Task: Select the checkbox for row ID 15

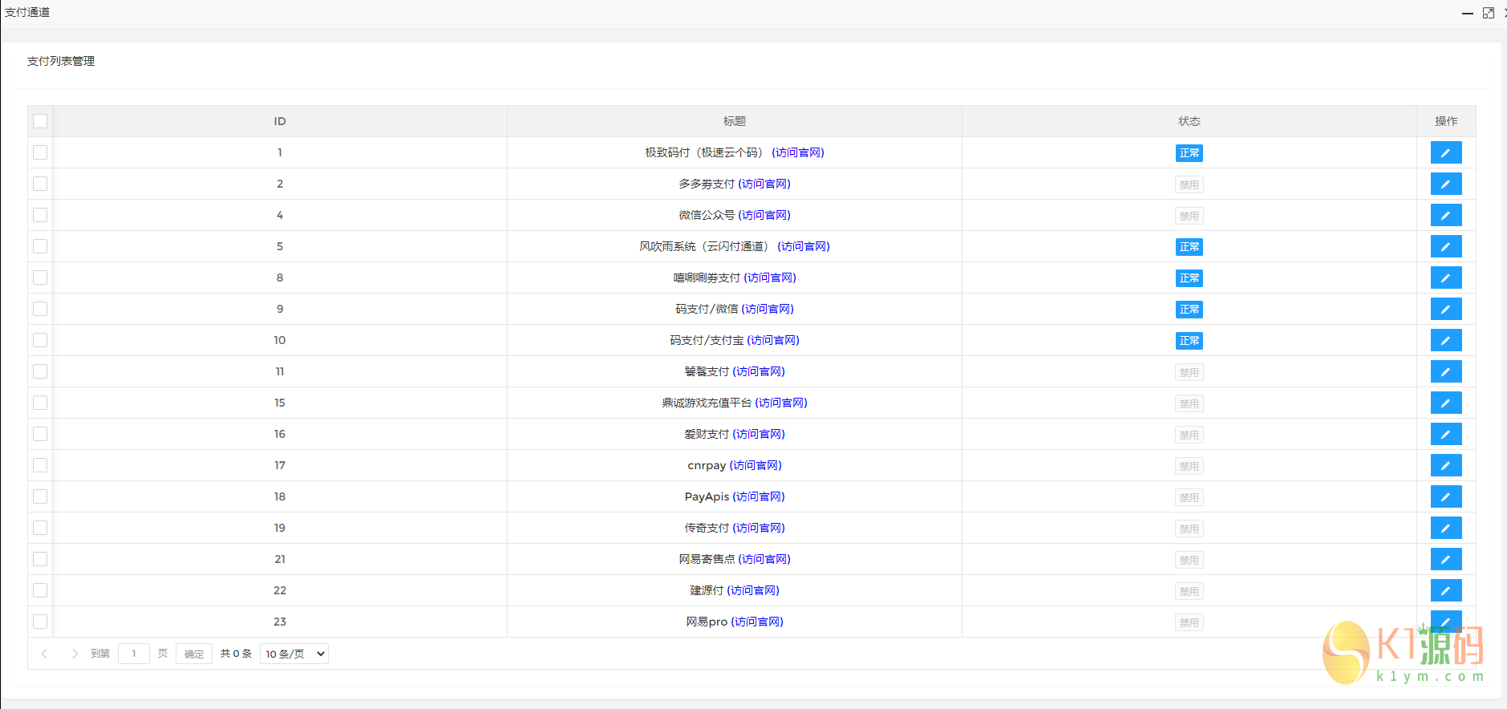Action: pos(40,403)
